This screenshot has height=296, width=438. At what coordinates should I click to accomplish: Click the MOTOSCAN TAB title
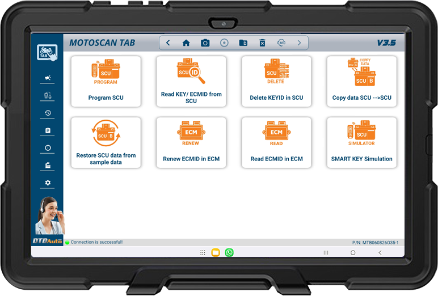(x=102, y=43)
